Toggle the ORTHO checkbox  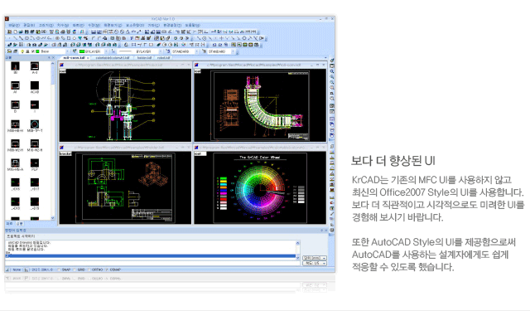tap(89, 270)
